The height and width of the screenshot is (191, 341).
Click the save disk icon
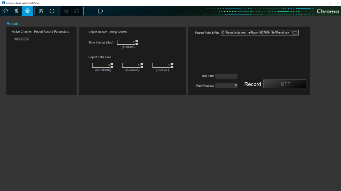(66, 11)
